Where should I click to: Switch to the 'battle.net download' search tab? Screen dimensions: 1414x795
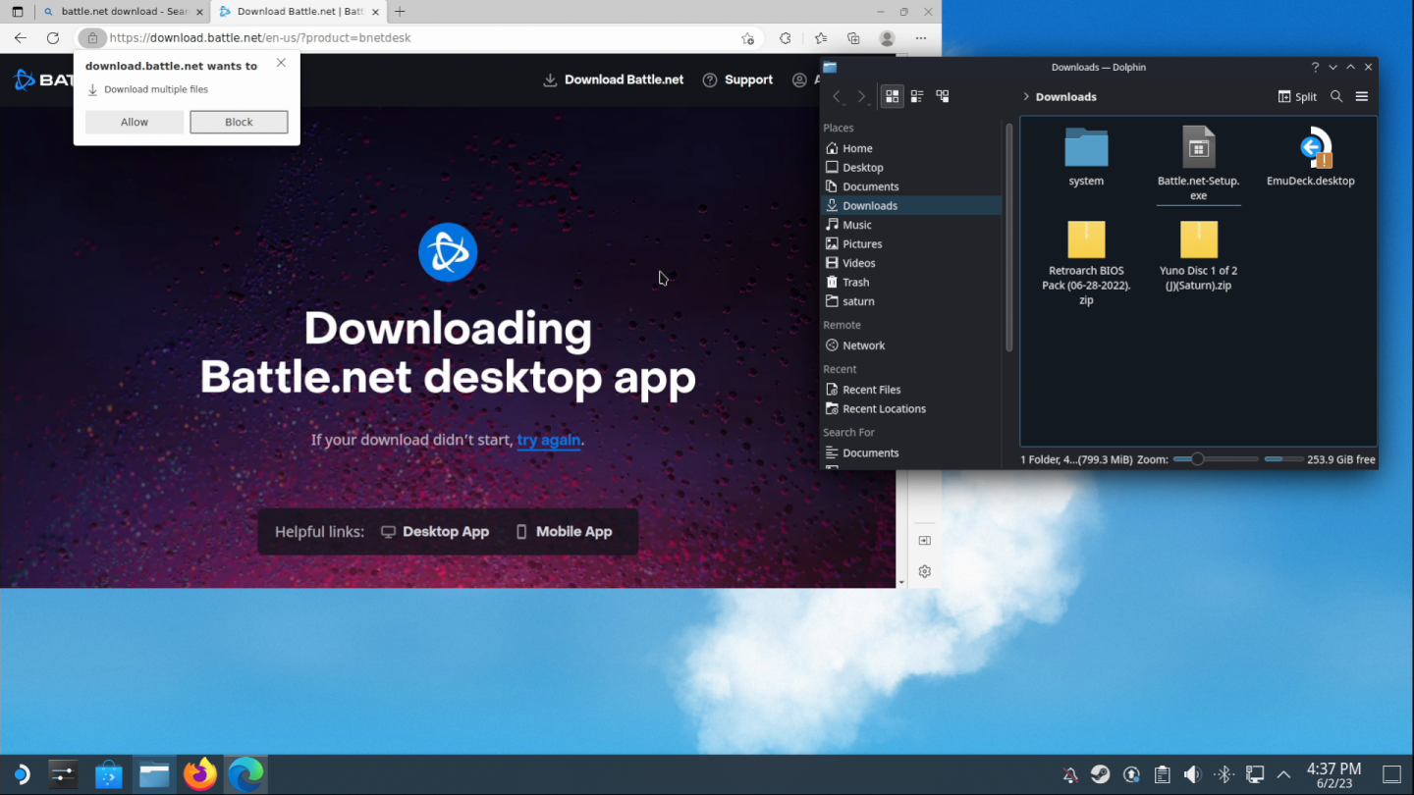(x=123, y=12)
